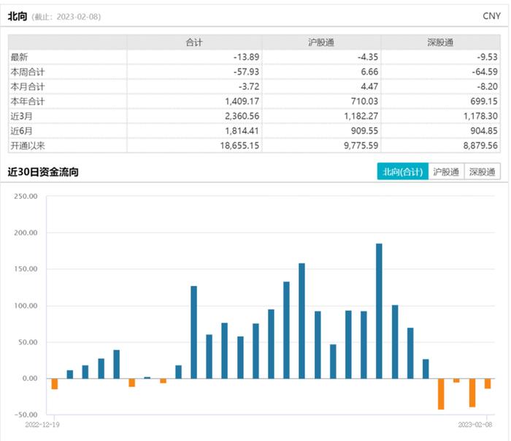Click the CNY currency label
This screenshot has height=441, width=511.
pyautogui.click(x=491, y=16)
